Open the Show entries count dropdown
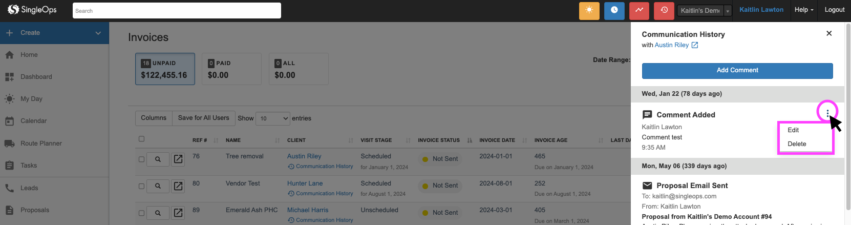The width and height of the screenshot is (851, 225). 272,118
